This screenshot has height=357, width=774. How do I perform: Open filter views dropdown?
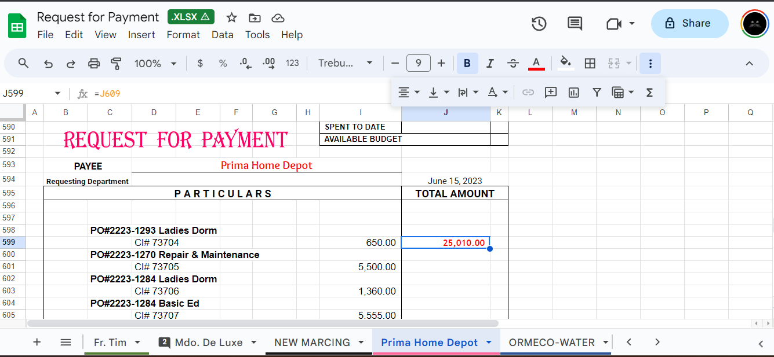pyautogui.click(x=623, y=93)
